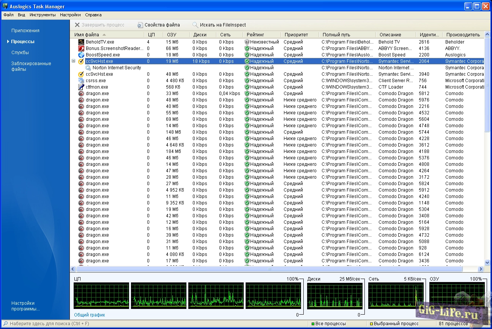The image size is (492, 329).
Task: Open the Настройки menu
Action: [x=70, y=15]
